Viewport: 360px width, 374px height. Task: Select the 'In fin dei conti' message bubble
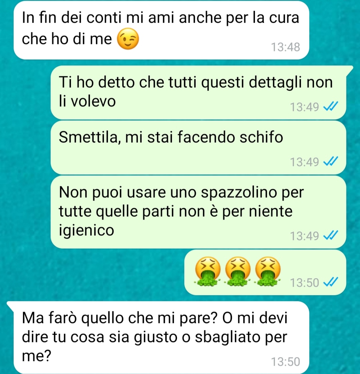click(x=162, y=30)
